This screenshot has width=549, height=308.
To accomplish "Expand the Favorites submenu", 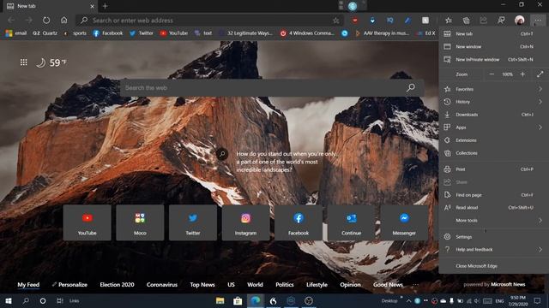I will 494,89.
